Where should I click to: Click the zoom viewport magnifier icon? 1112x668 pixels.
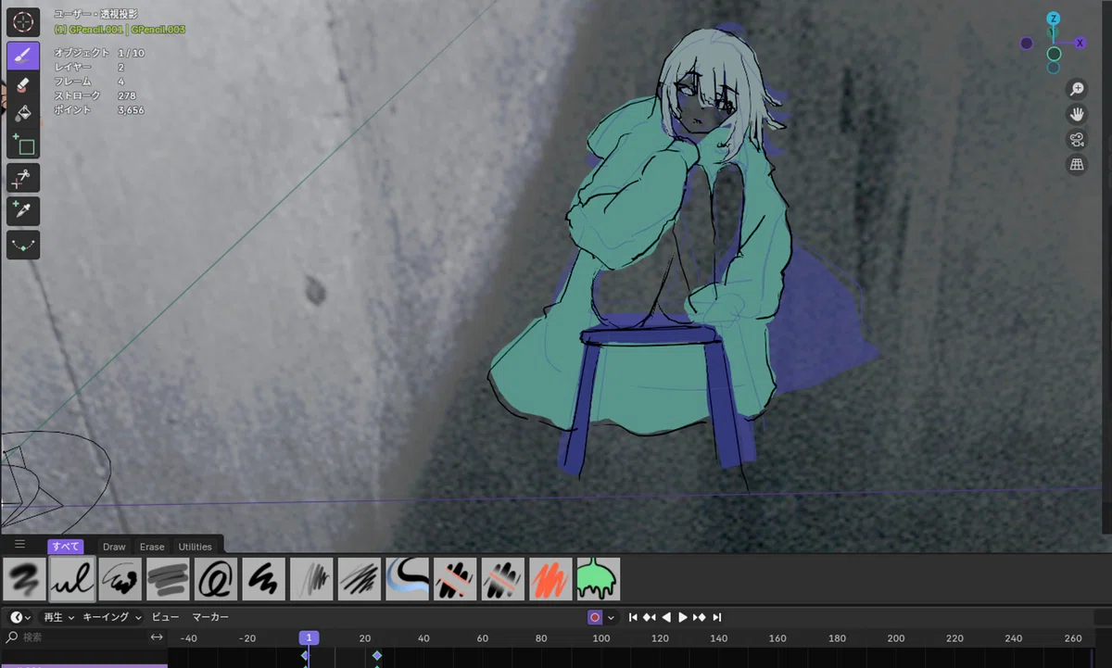click(x=1077, y=89)
